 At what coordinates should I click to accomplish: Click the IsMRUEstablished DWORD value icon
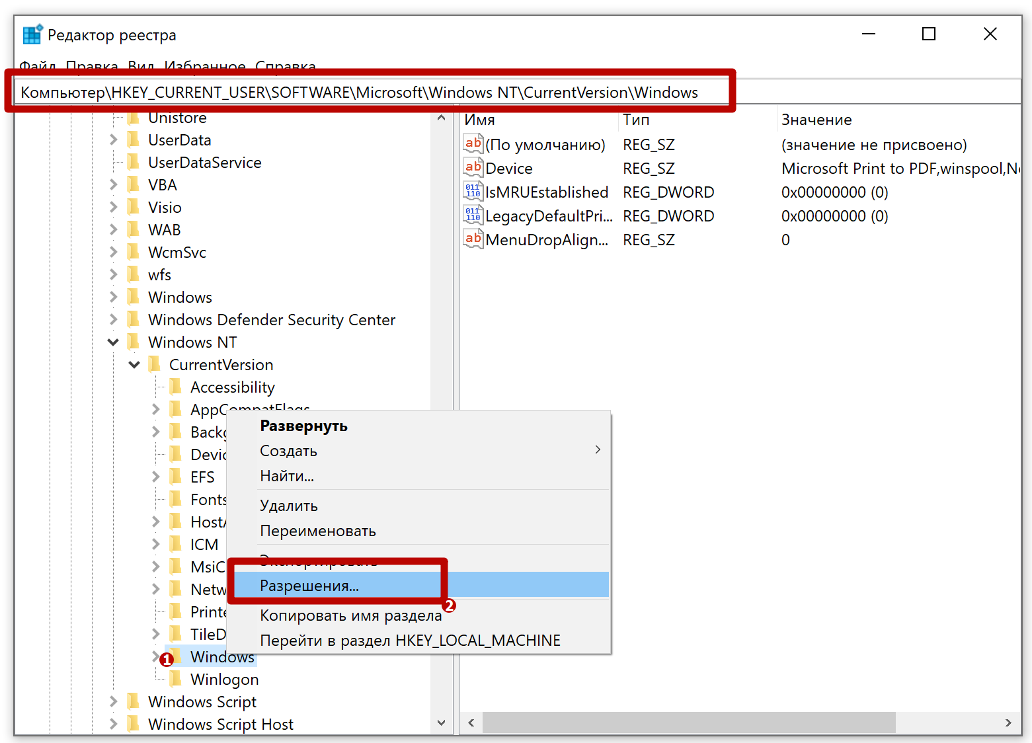coord(473,192)
